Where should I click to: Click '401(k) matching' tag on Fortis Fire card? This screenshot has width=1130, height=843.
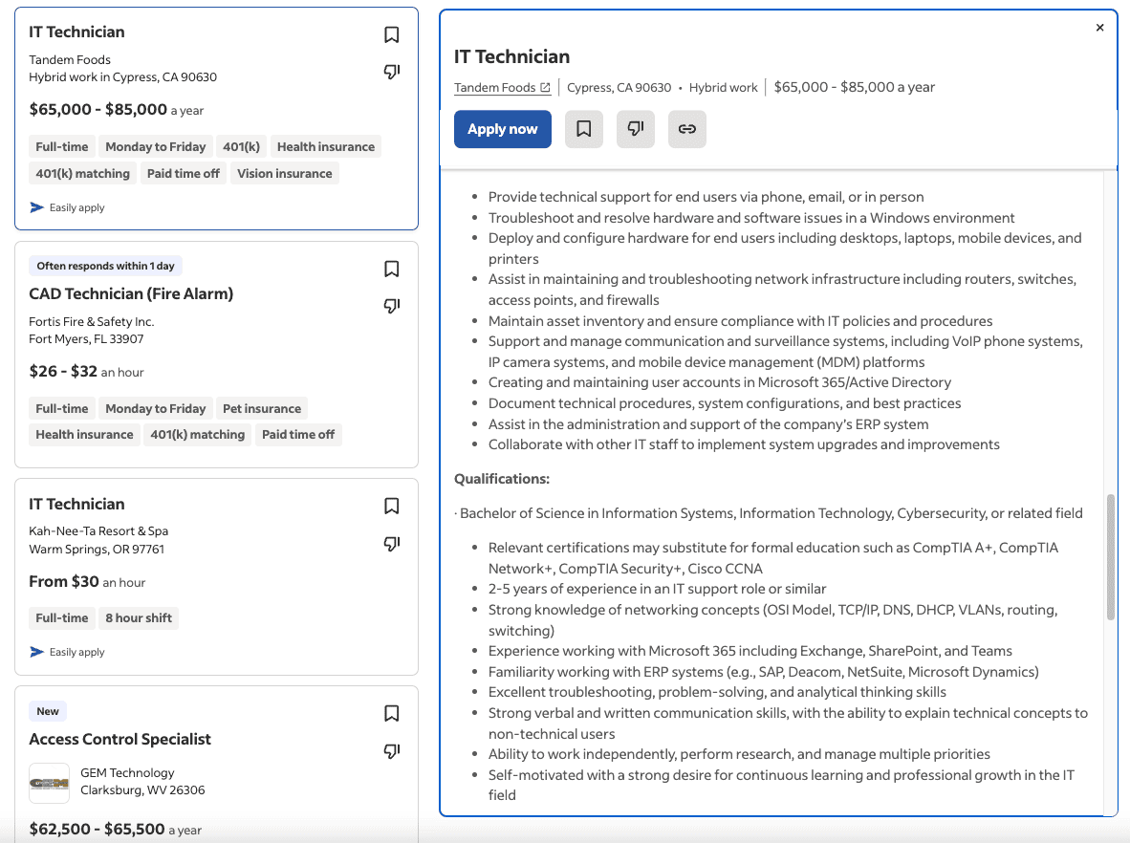198,435
